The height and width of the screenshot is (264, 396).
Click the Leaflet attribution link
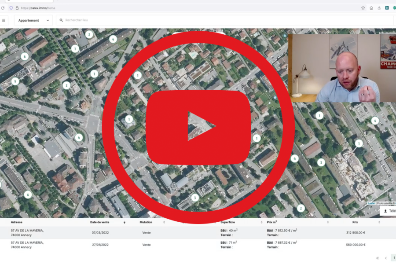click(x=372, y=203)
